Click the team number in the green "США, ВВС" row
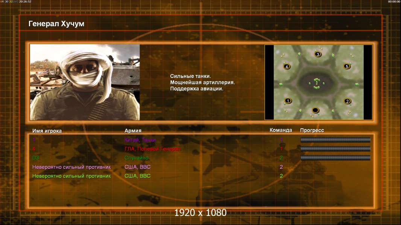401x225 pixels. (281, 176)
